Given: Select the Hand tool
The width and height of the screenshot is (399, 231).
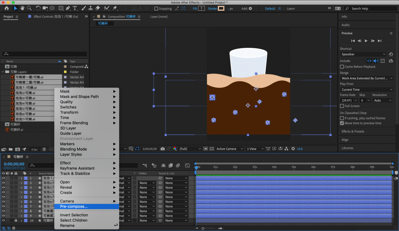Looking at the screenshot, I should pyautogui.click(x=23, y=8).
